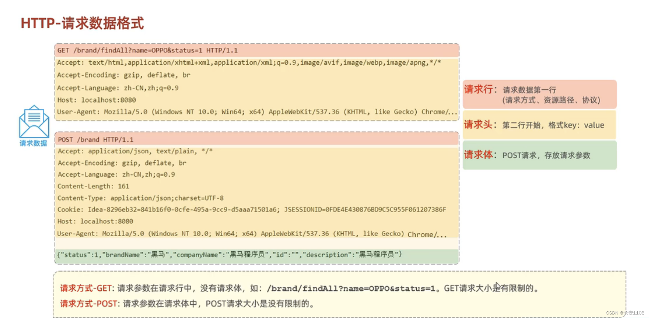Click the red 请求方式-GET label
This screenshot has width=649, height=318.
tap(86, 288)
